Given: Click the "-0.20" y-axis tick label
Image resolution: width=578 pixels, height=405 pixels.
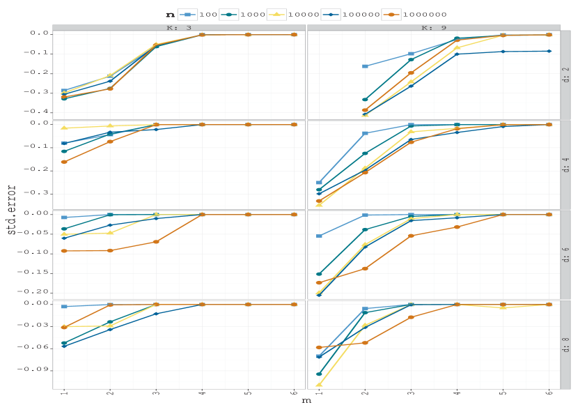Looking at the screenshot, I should (x=33, y=292).
